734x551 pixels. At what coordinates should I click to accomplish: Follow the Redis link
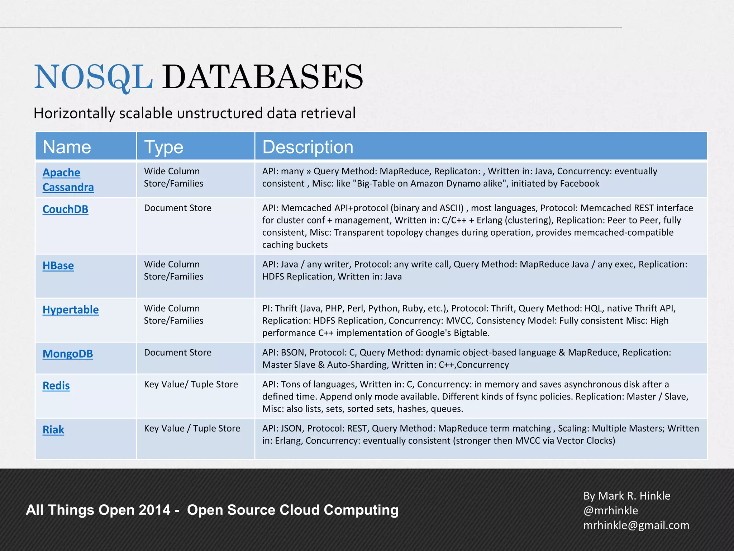coord(56,386)
